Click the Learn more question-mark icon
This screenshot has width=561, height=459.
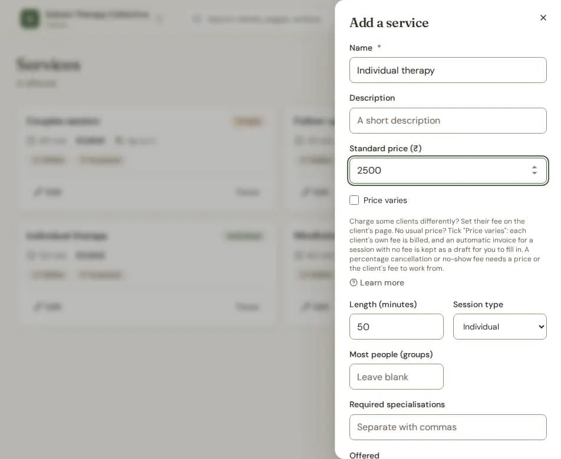(353, 283)
